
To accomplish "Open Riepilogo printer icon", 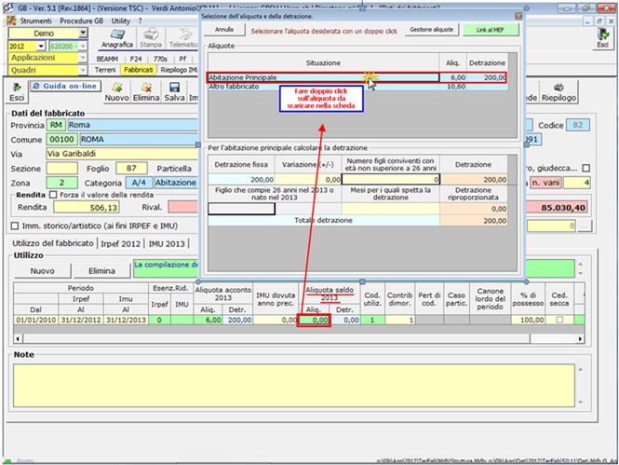I will click(558, 92).
